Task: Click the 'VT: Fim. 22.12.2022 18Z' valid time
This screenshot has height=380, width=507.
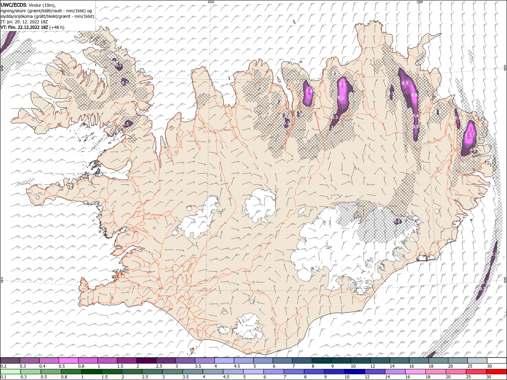Action: (24, 27)
